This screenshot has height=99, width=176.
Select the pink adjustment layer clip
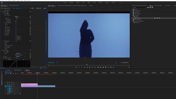[29, 84]
